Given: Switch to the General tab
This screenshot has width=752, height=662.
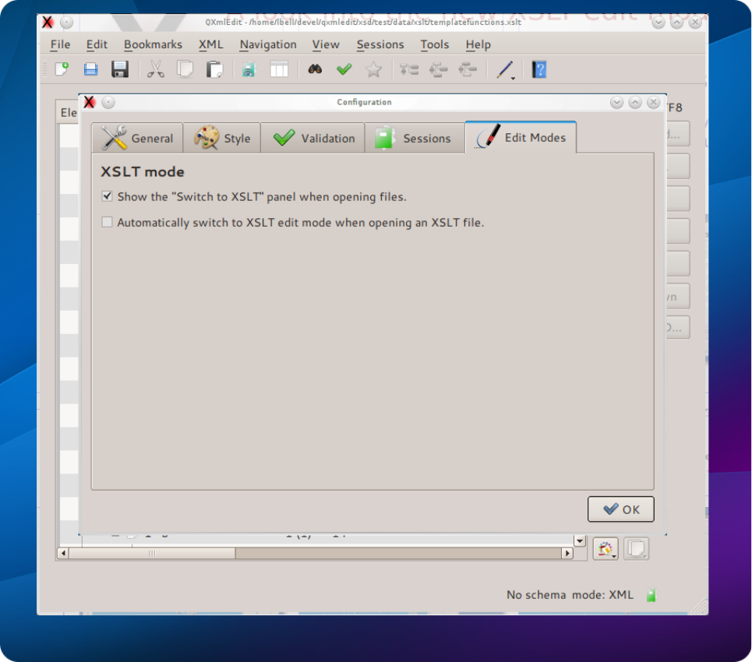Looking at the screenshot, I should [x=137, y=138].
